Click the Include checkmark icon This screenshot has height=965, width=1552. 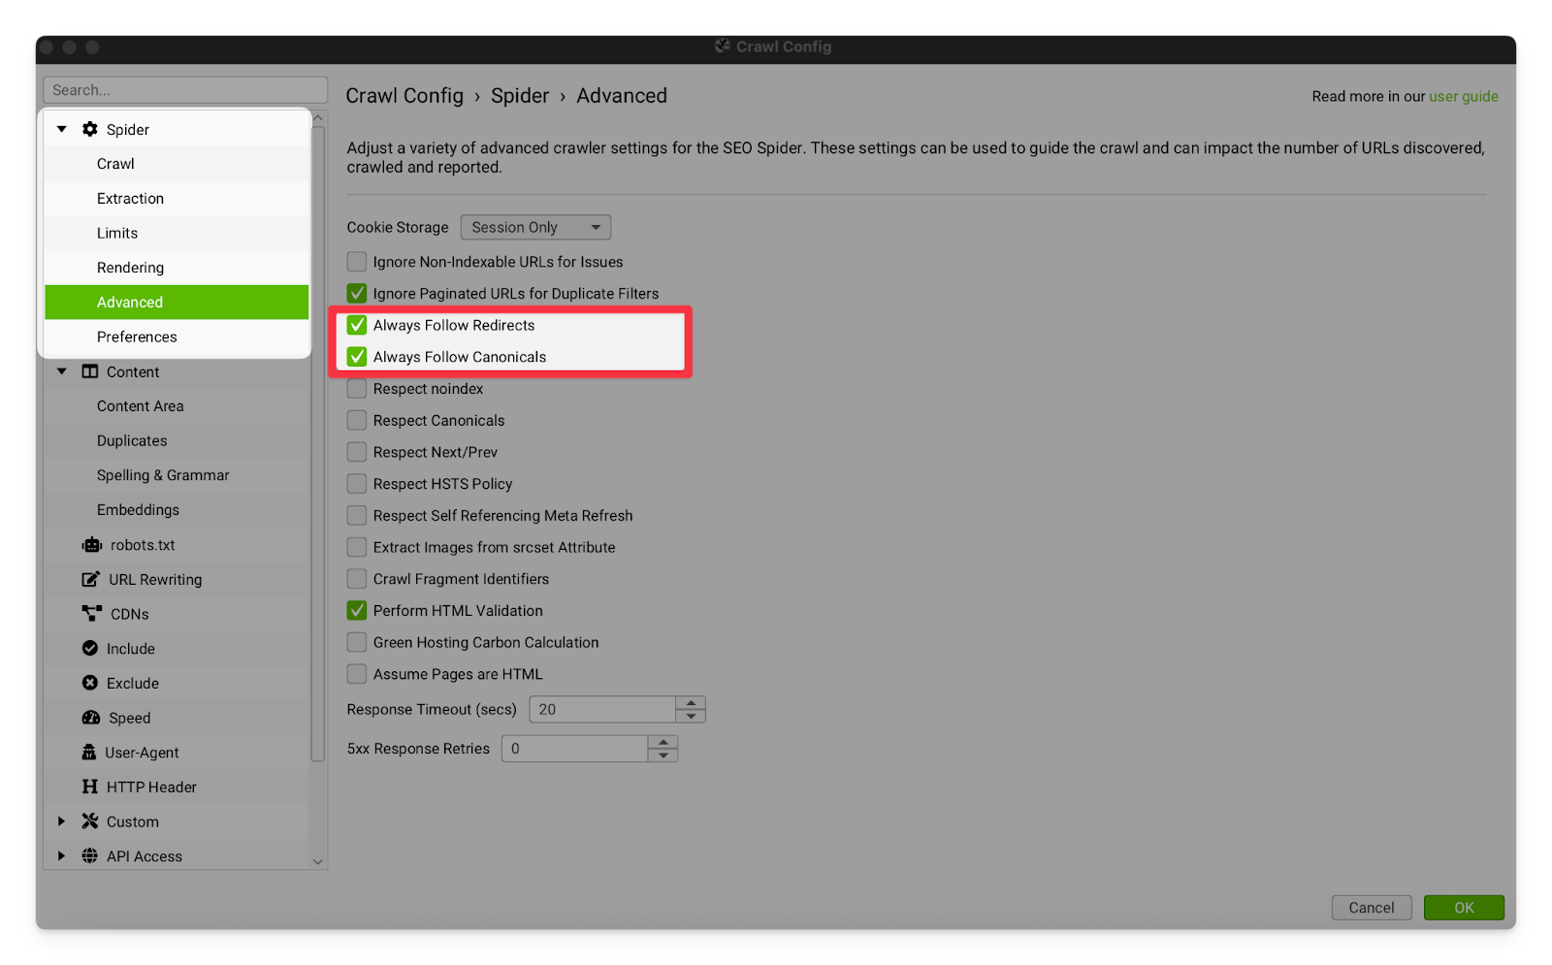click(90, 649)
